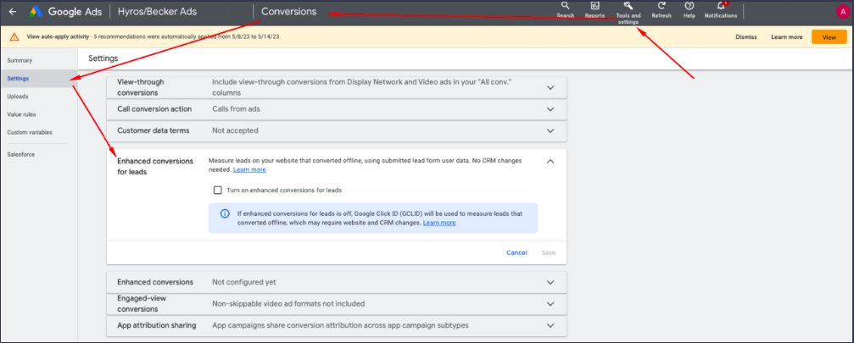Open Uploads in the sidebar
This screenshot has width=854, height=343.
18,97
